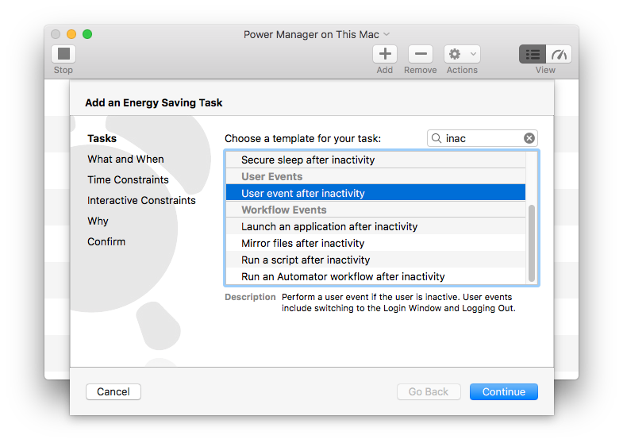Viewport: 623px width, 443px height.
Task: Click the User Events group header
Action: click(x=375, y=176)
